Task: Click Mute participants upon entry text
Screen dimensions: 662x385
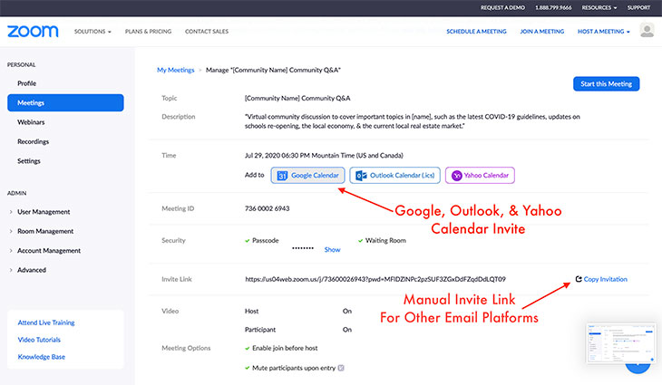Action: (x=294, y=368)
